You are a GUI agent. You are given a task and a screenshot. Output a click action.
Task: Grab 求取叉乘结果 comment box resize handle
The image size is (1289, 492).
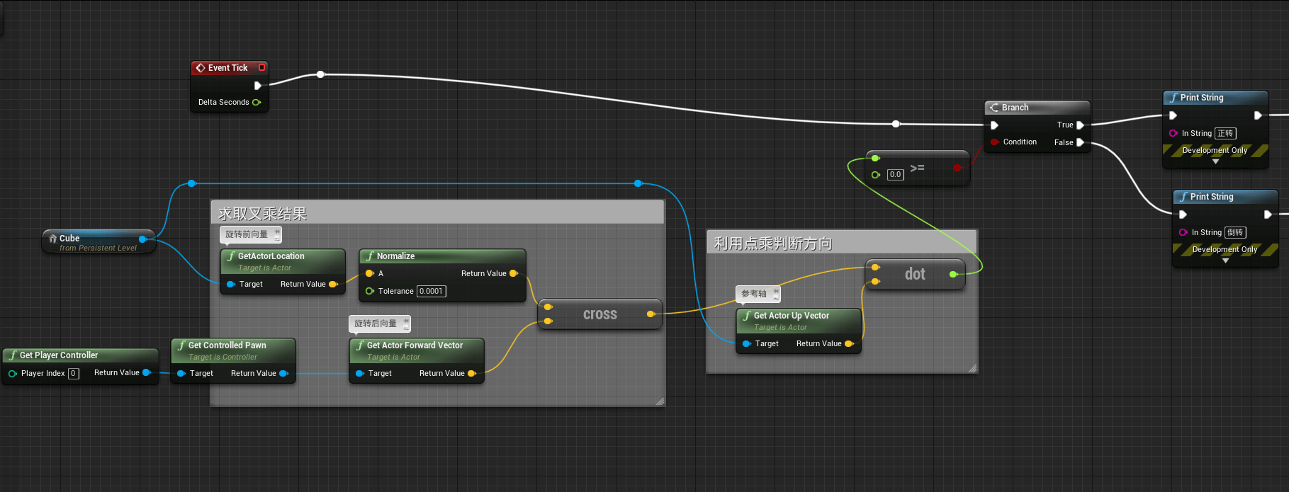click(x=660, y=401)
